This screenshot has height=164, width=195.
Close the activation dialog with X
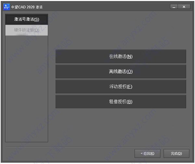[184, 7]
